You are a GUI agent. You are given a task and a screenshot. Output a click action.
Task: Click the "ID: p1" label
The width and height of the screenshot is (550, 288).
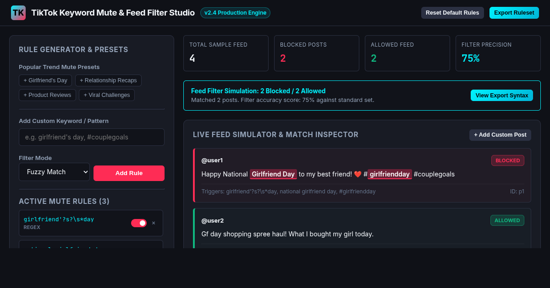tap(517, 192)
